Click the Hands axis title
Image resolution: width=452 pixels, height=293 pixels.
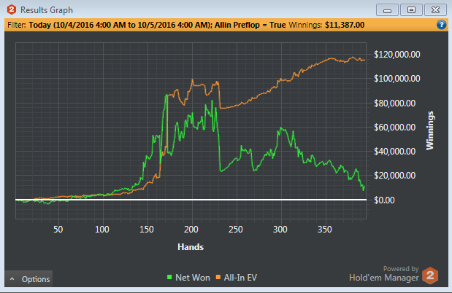point(191,247)
